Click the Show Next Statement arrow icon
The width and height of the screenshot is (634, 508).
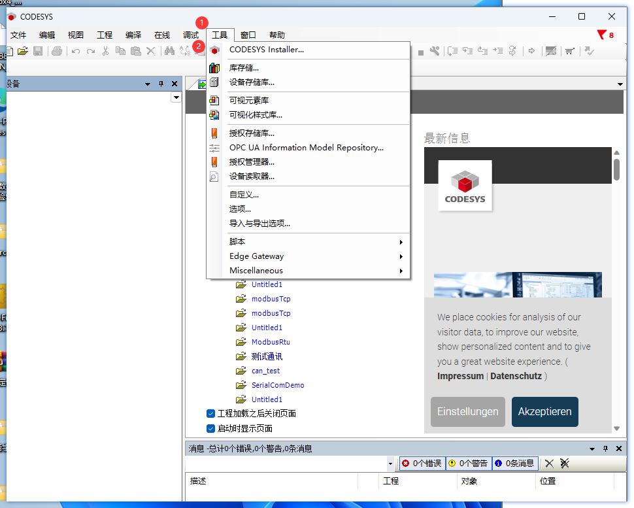pyautogui.click(x=531, y=51)
